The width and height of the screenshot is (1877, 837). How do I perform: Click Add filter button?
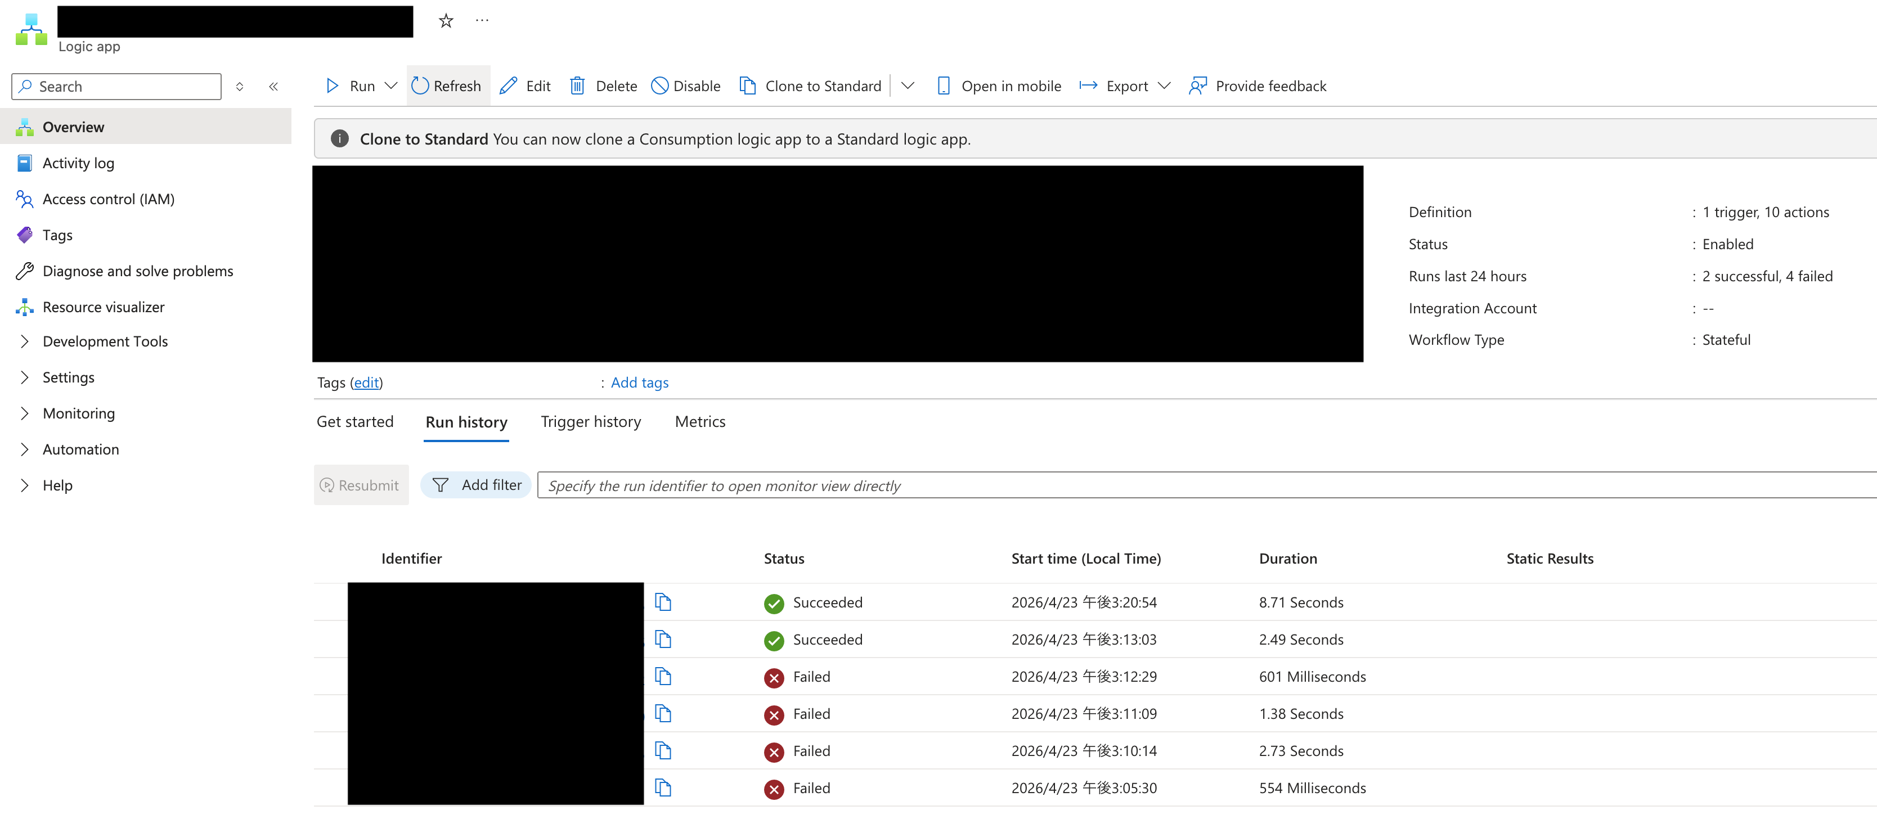tap(477, 485)
